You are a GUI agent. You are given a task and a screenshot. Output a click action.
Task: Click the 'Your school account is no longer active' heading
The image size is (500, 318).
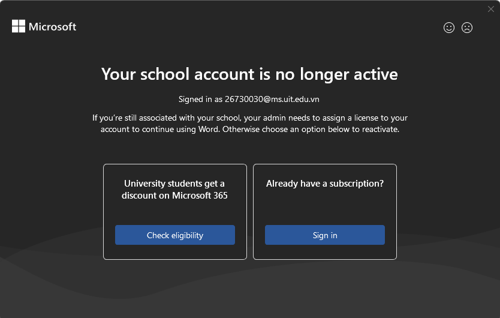[x=249, y=74]
